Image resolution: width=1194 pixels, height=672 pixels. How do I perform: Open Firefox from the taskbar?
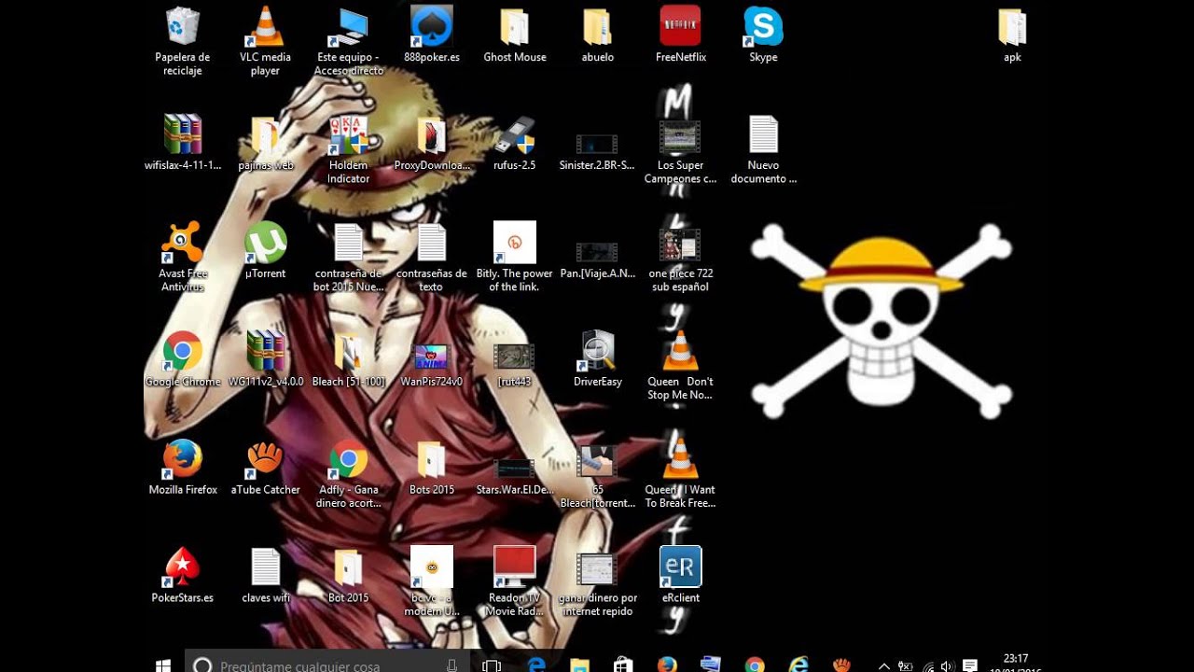click(666, 665)
